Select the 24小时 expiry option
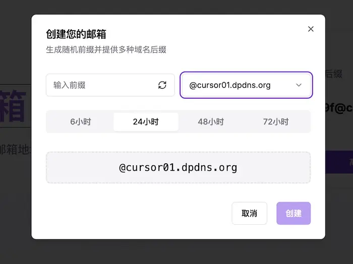Screen dimensions: 353x264 click(x=146, y=121)
